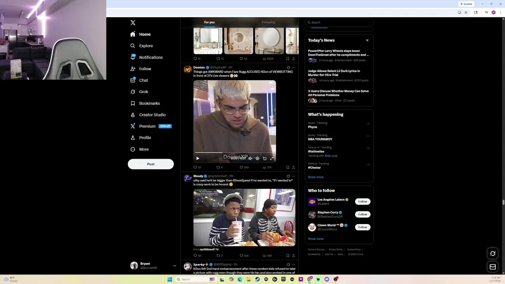The image size is (505, 284).
Task: Open more options on Sparky post
Action: point(294,264)
